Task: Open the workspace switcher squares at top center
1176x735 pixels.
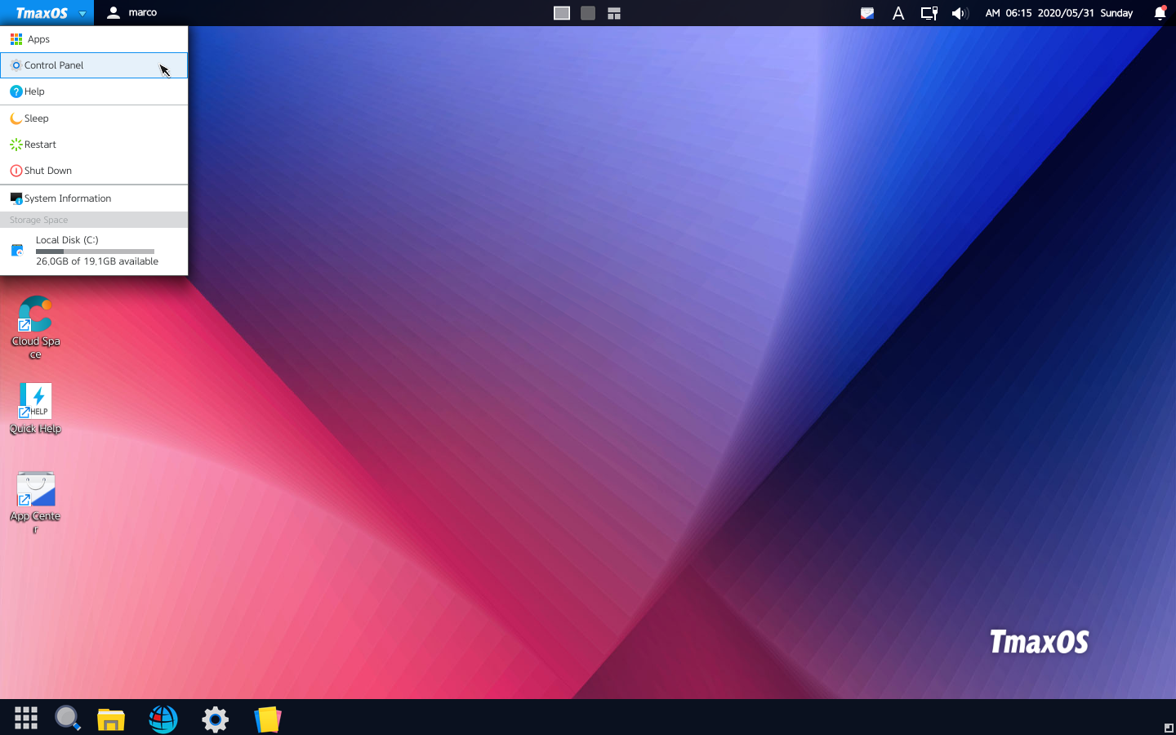Action: (x=588, y=13)
